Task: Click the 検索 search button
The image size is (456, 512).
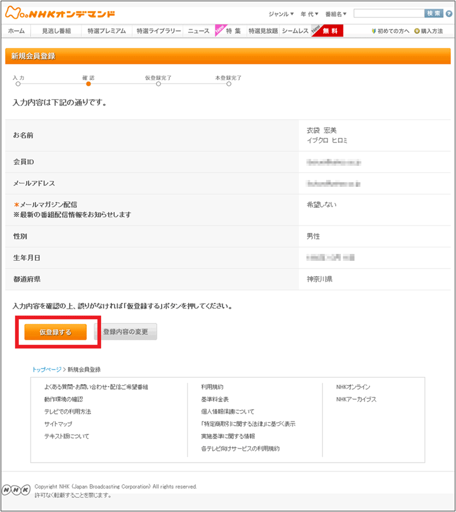Action: tap(434, 14)
